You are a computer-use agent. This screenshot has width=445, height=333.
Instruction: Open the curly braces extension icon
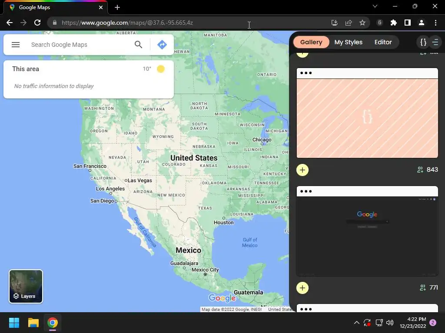pos(380,23)
